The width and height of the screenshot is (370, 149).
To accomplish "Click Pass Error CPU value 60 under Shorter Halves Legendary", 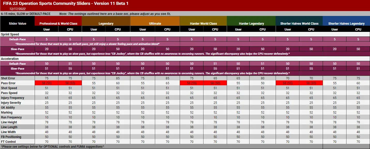I will [358, 83].
